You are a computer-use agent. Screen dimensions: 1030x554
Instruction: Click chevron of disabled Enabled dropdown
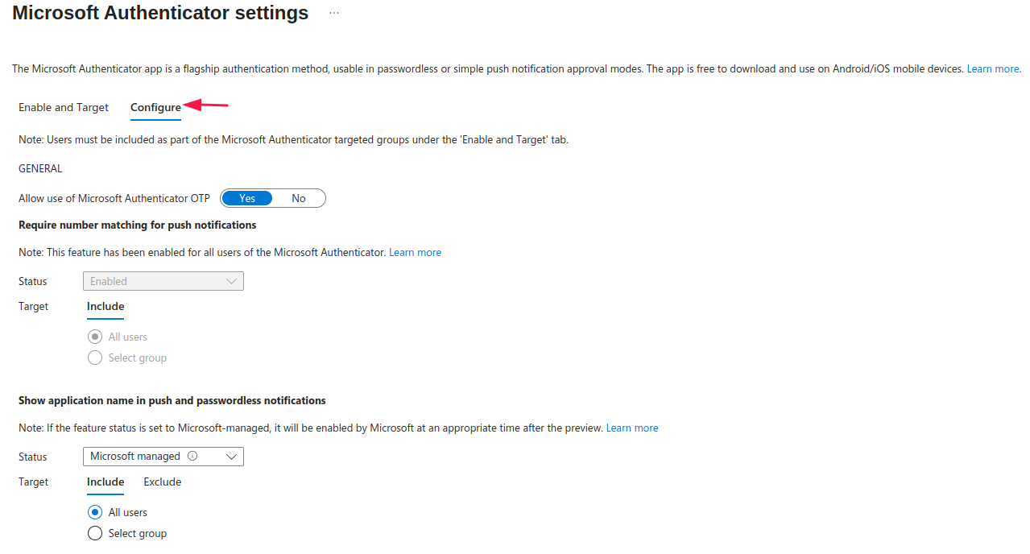232,281
